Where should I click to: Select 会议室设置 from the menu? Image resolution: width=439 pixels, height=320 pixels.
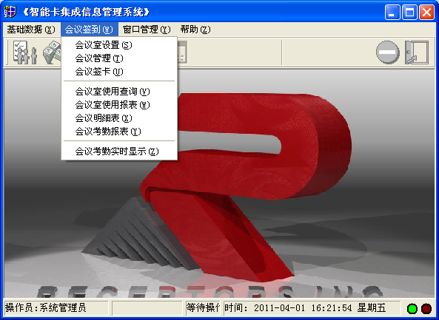(119, 45)
